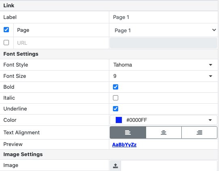Select left text alignment
The height and width of the screenshot is (171, 219).
pos(128,132)
